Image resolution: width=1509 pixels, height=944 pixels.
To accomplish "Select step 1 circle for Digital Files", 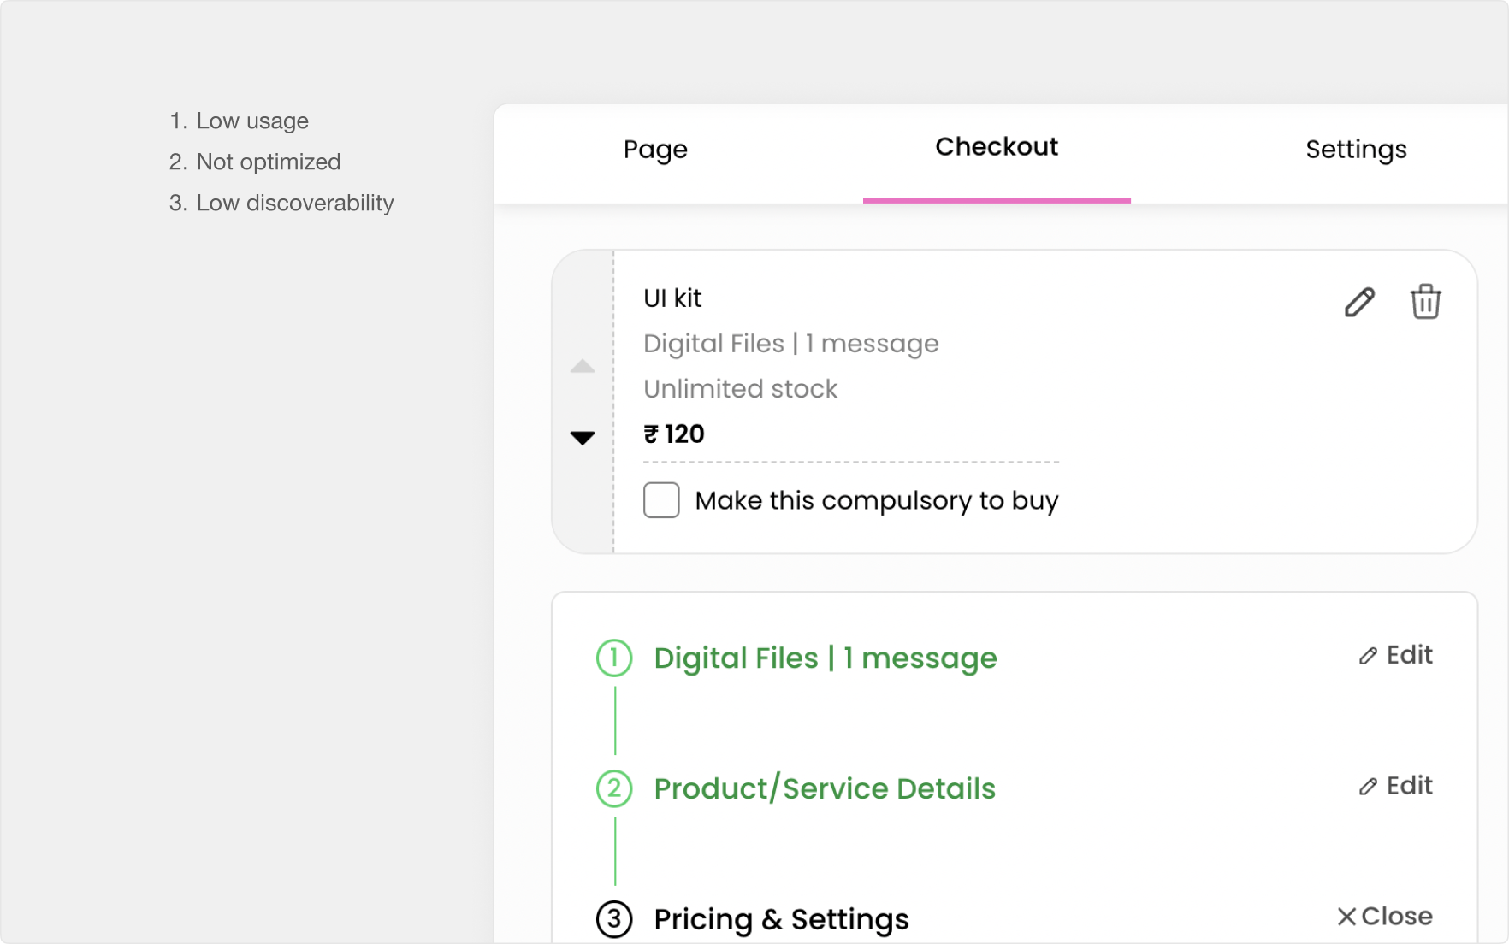I will click(x=614, y=658).
